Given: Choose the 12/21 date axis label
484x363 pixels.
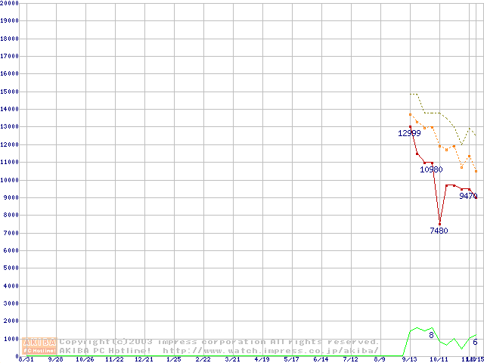Looking at the screenshot, I should (x=144, y=359).
